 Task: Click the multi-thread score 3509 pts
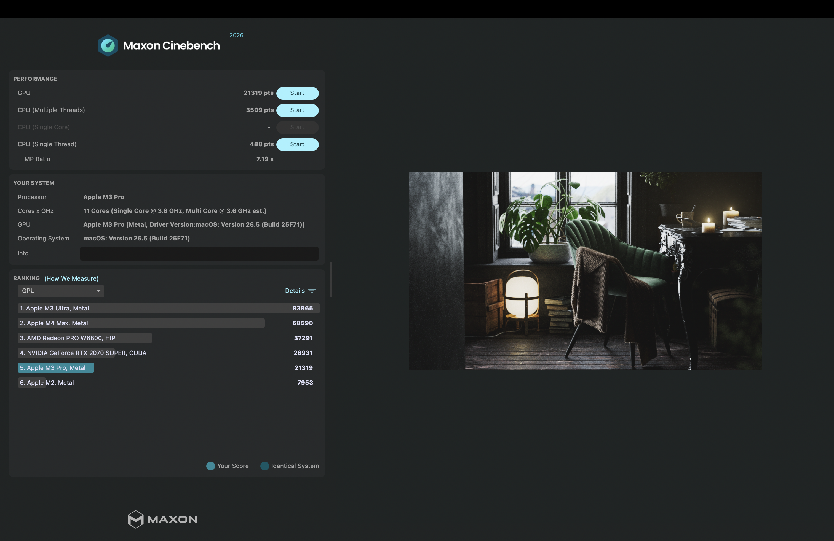[260, 110]
